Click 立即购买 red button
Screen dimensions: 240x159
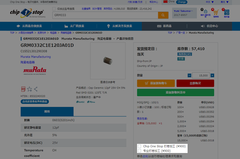[195, 83]
